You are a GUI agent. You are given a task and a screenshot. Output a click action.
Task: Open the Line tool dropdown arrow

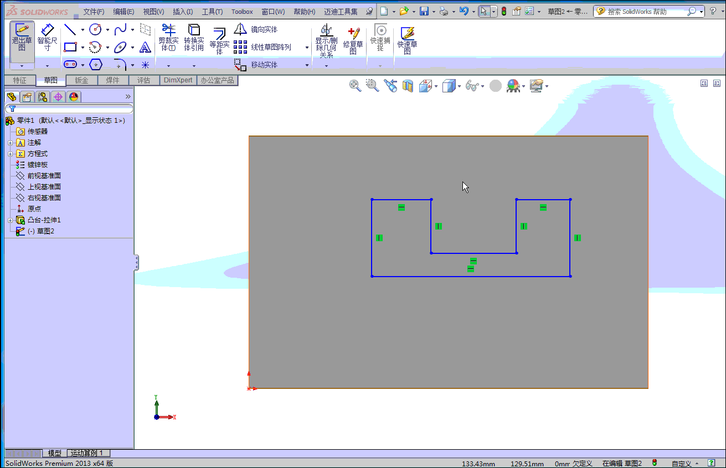click(x=83, y=30)
